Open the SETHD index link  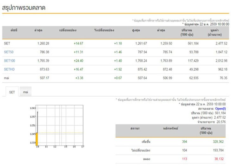(x=9, y=69)
